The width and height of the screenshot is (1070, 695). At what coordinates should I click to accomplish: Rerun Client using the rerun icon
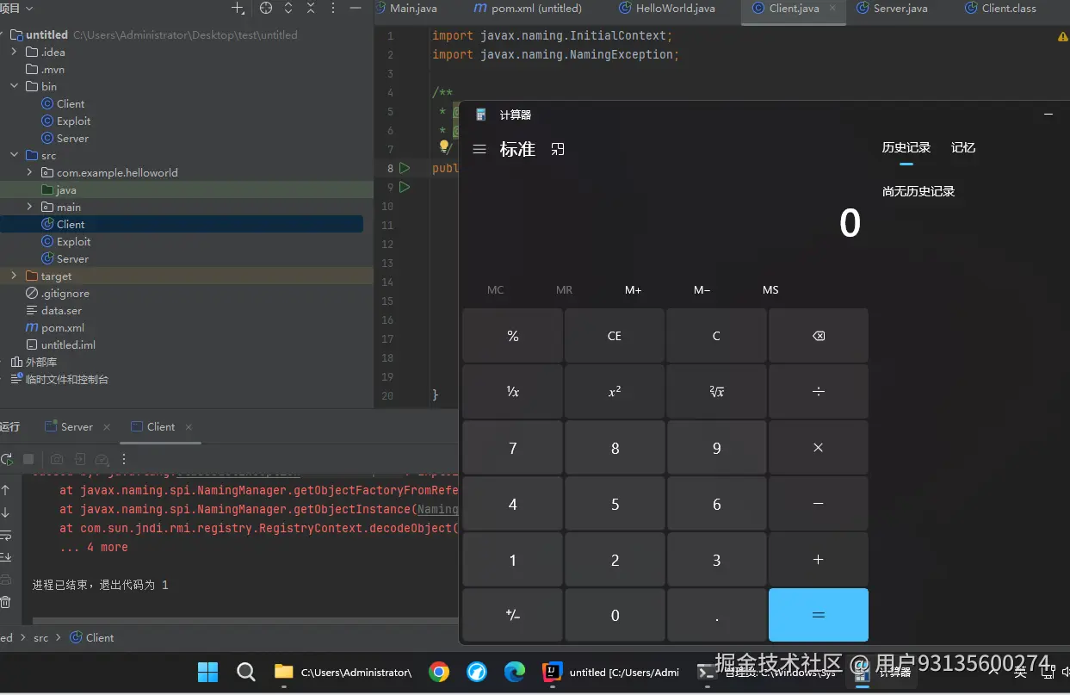point(6,460)
